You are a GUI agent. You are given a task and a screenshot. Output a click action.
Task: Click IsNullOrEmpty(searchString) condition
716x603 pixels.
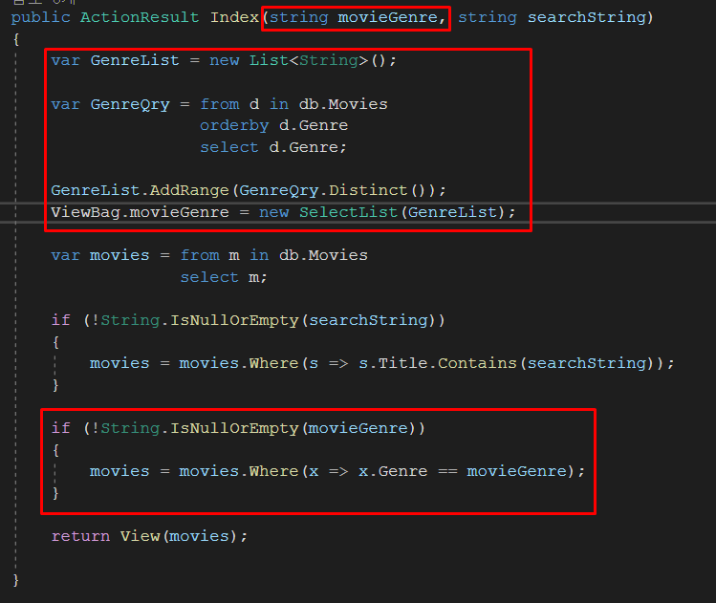pos(302,320)
